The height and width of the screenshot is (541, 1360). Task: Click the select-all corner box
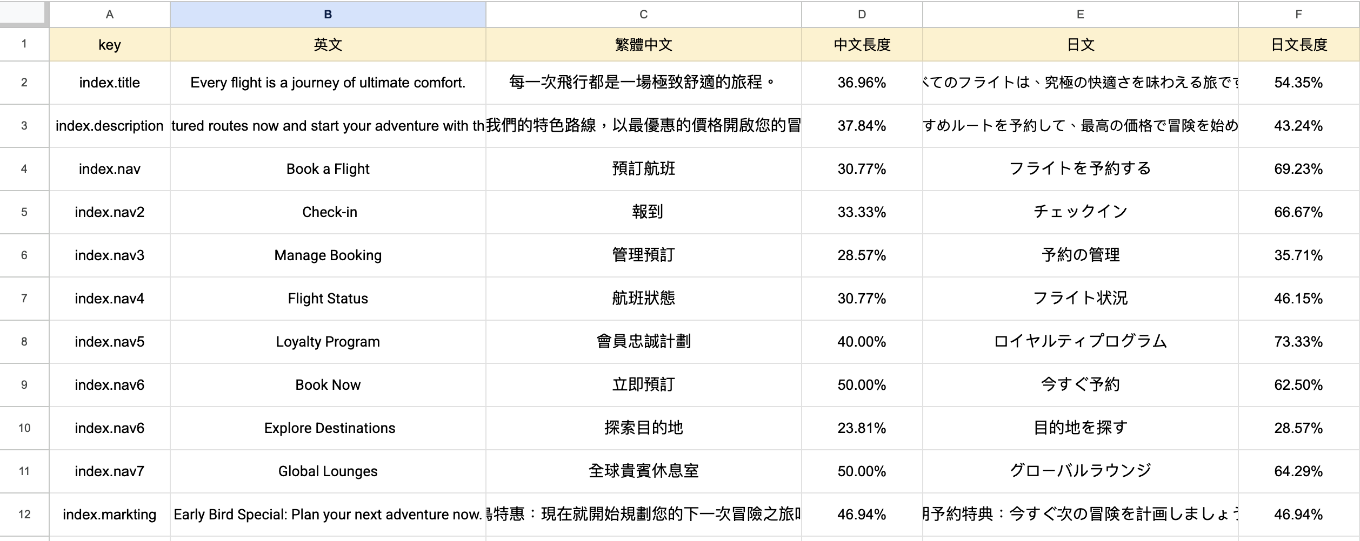click(x=23, y=13)
